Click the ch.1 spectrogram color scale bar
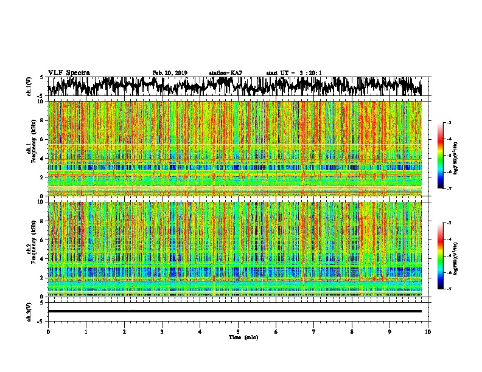The width and height of the screenshot is (482, 372). click(x=440, y=156)
